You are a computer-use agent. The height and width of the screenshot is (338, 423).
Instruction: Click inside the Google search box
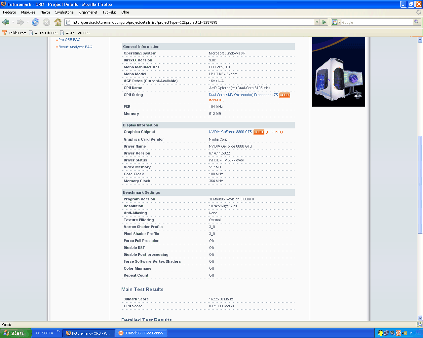377,22
